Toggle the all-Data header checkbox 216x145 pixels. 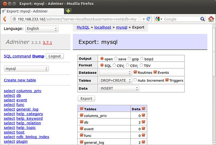(143, 109)
